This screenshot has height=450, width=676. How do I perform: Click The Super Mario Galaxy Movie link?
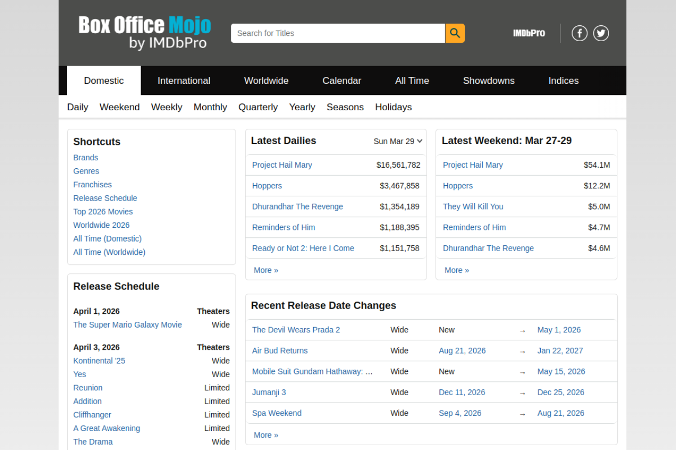[x=127, y=325]
